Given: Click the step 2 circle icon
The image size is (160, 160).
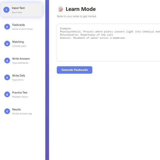Looking at the screenshot, I should (x=7, y=27).
